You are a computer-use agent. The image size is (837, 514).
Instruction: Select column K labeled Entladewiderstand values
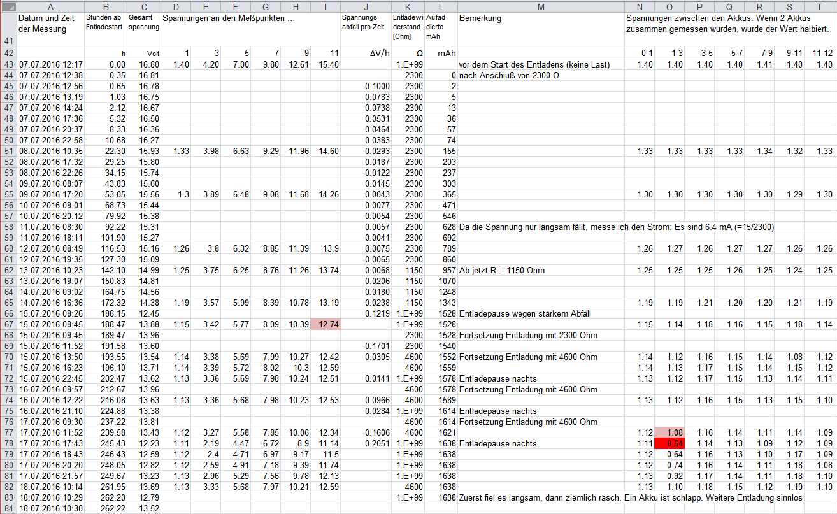tap(408, 7)
